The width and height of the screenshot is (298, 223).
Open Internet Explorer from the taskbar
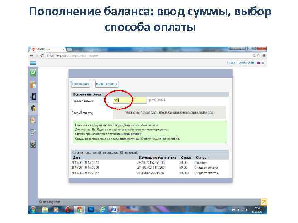pos(103,210)
